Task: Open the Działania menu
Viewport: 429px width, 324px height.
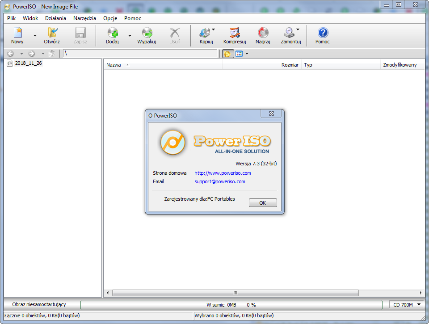Action: [x=55, y=18]
